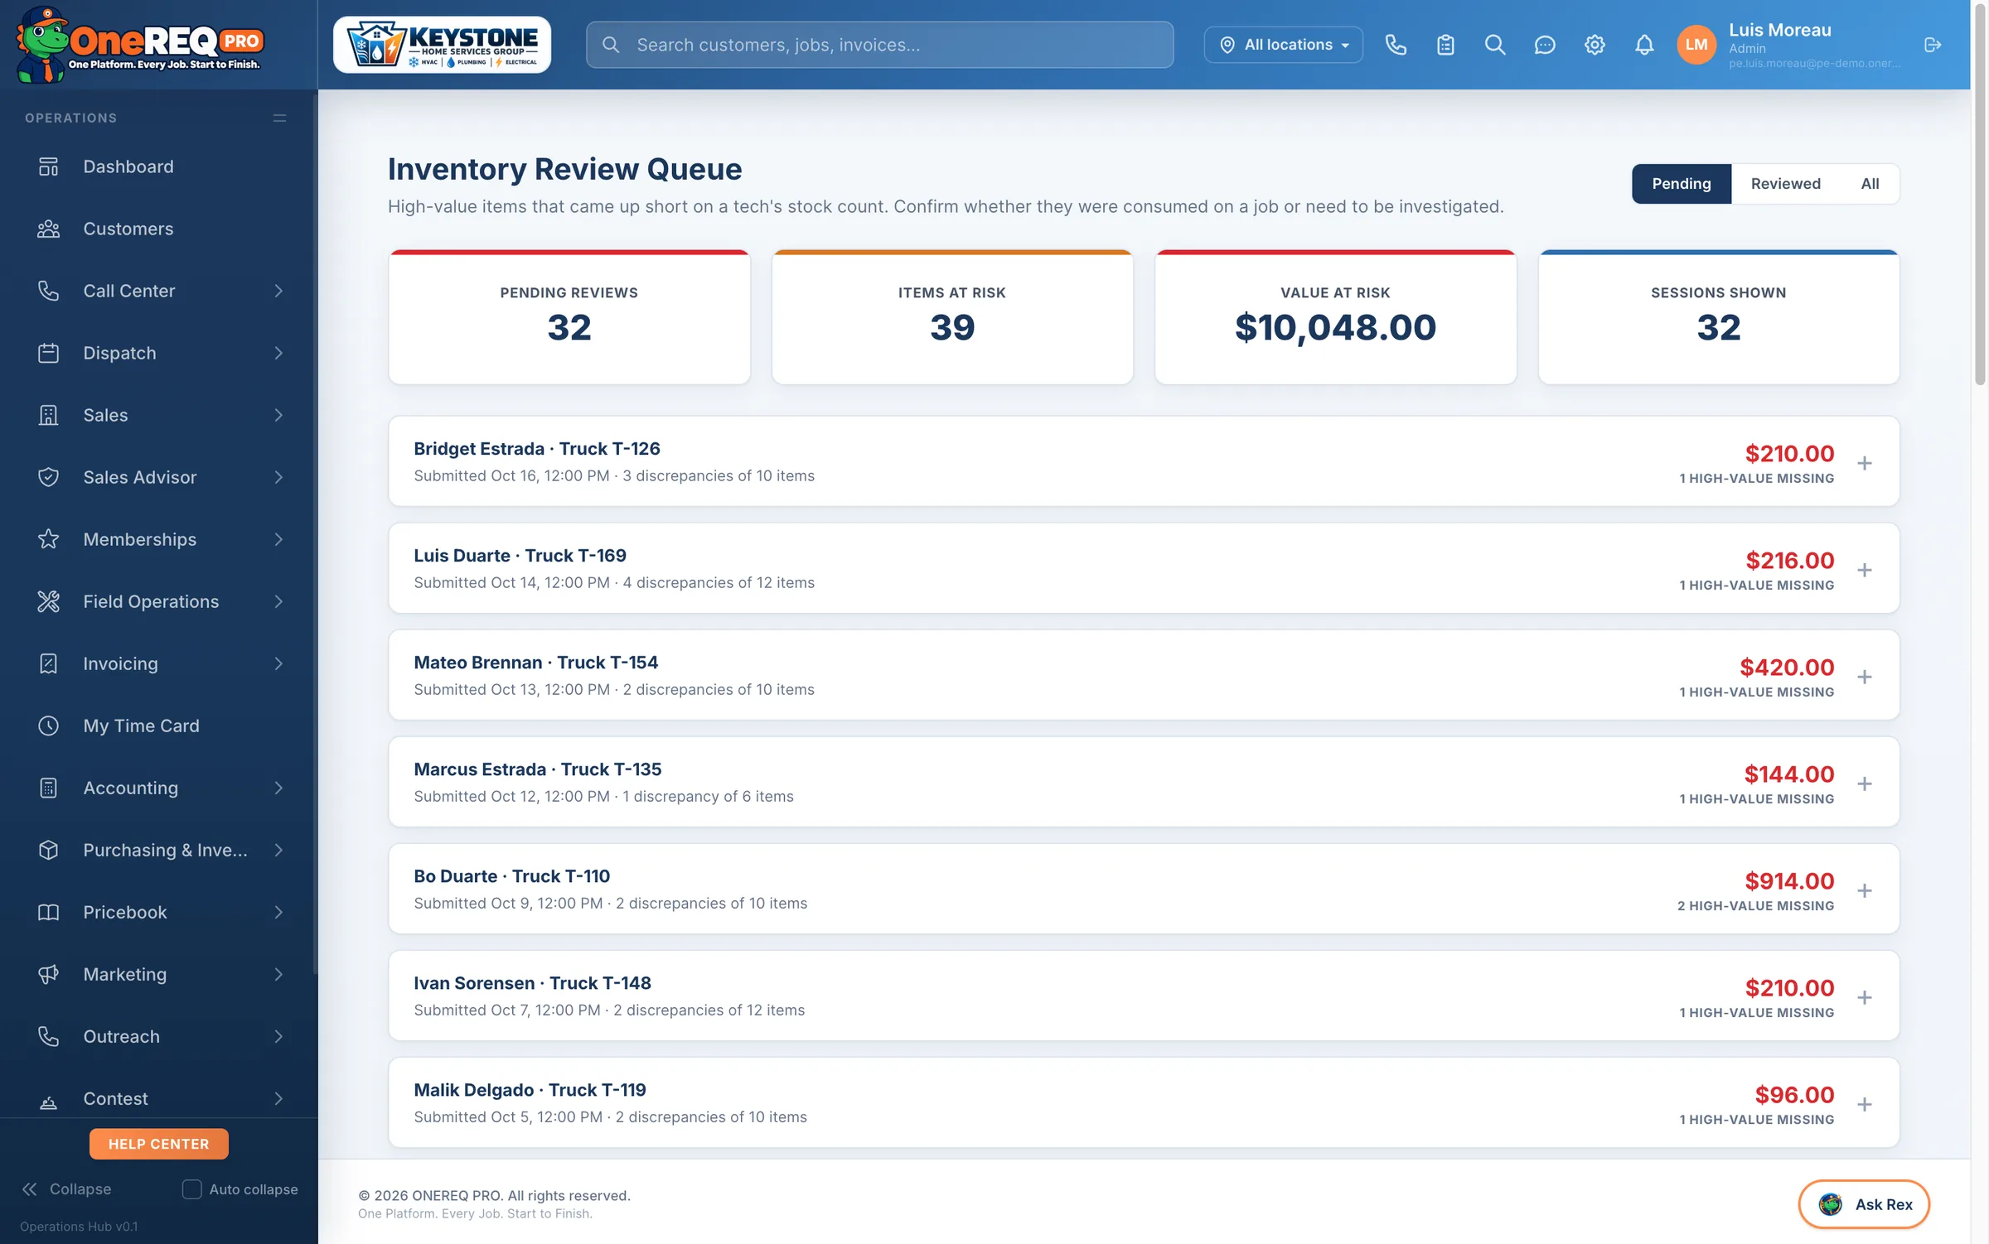Expand the Sales submenu chevron
The height and width of the screenshot is (1244, 1989).
point(278,415)
